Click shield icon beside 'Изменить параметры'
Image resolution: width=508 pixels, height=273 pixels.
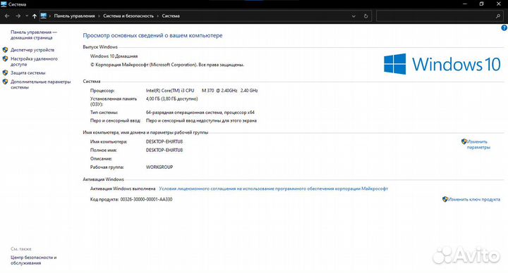point(464,141)
